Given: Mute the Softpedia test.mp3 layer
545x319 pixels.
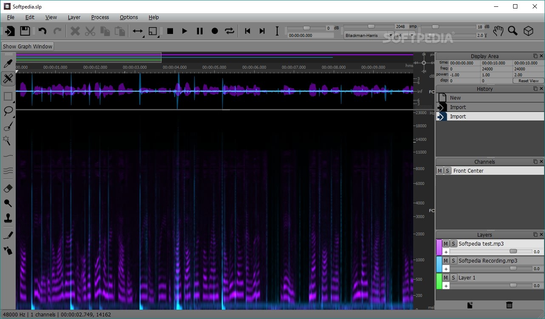Looking at the screenshot, I should point(446,243).
